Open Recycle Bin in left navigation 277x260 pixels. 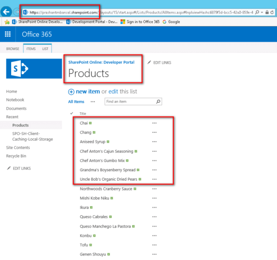click(x=16, y=156)
